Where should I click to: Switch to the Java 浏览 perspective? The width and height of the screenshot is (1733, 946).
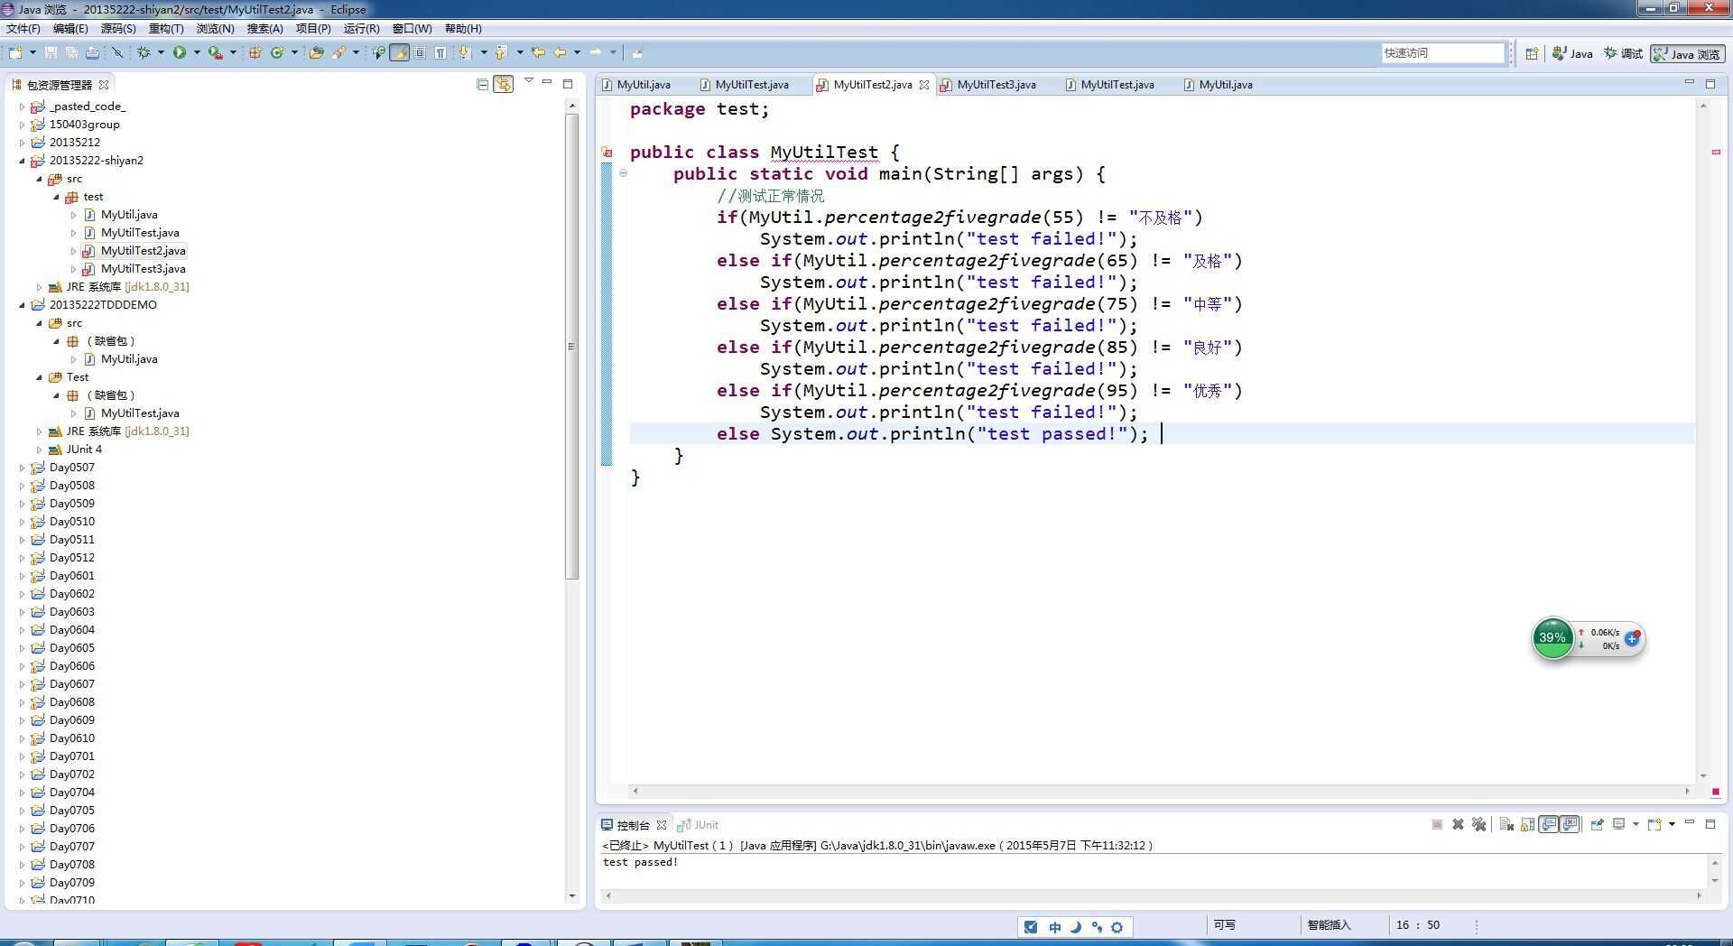click(1687, 54)
